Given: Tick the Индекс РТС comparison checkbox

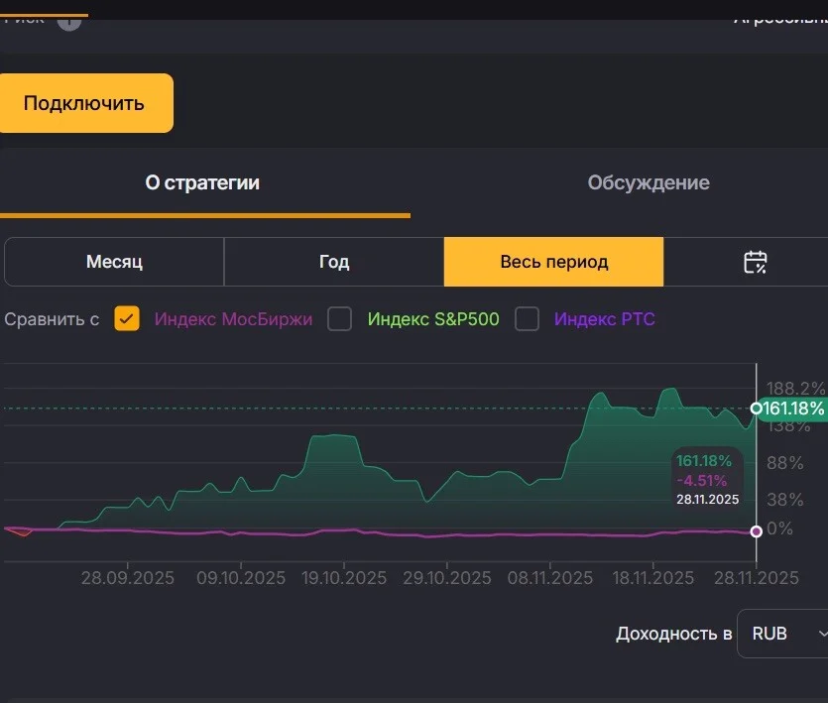Looking at the screenshot, I should [x=527, y=318].
